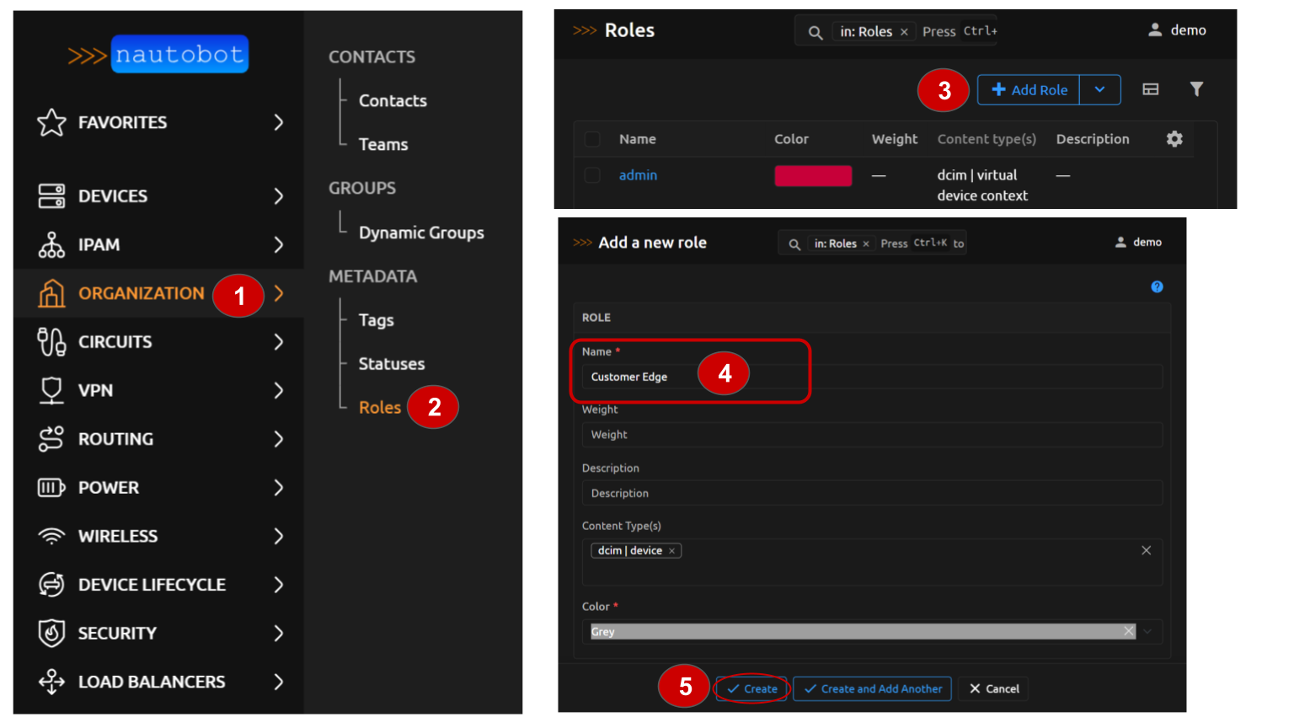Click the saved views table icon
1294x728 pixels.
(1150, 89)
